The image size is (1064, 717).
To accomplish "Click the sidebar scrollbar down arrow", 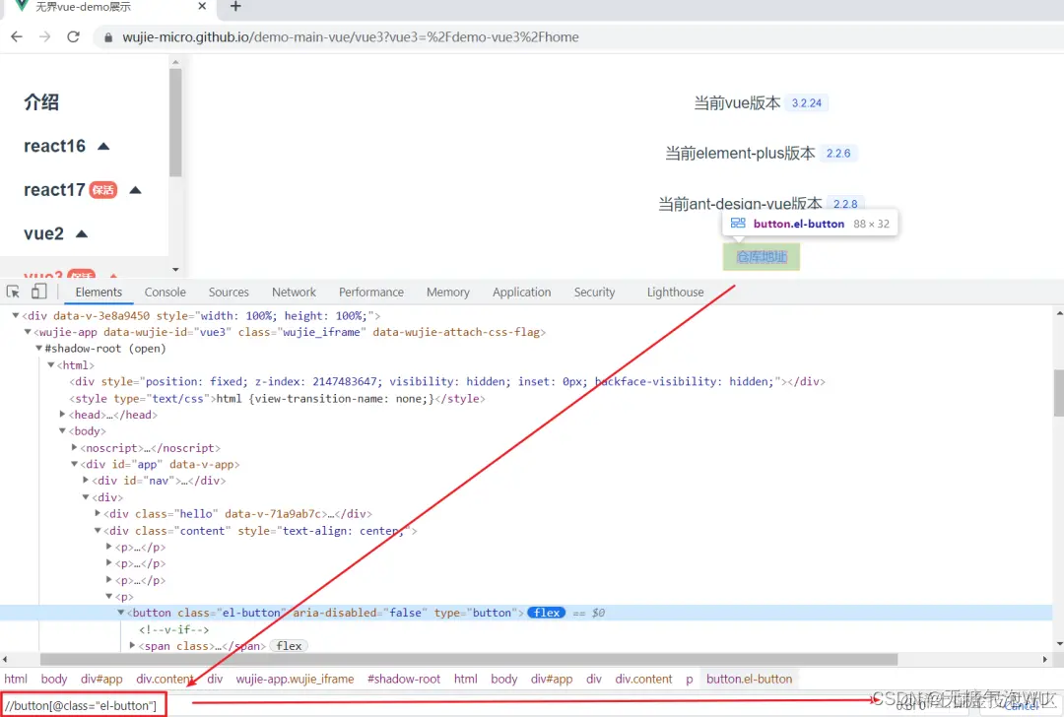I will click(175, 269).
